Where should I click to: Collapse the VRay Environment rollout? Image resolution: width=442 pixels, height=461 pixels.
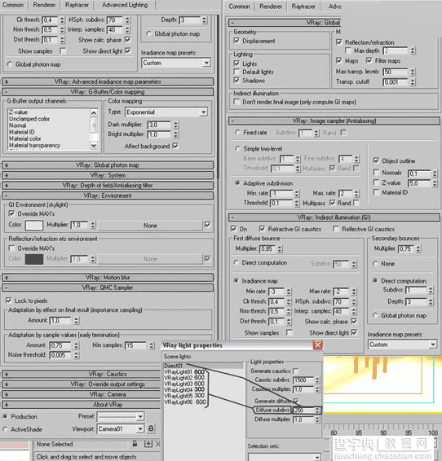(108, 195)
